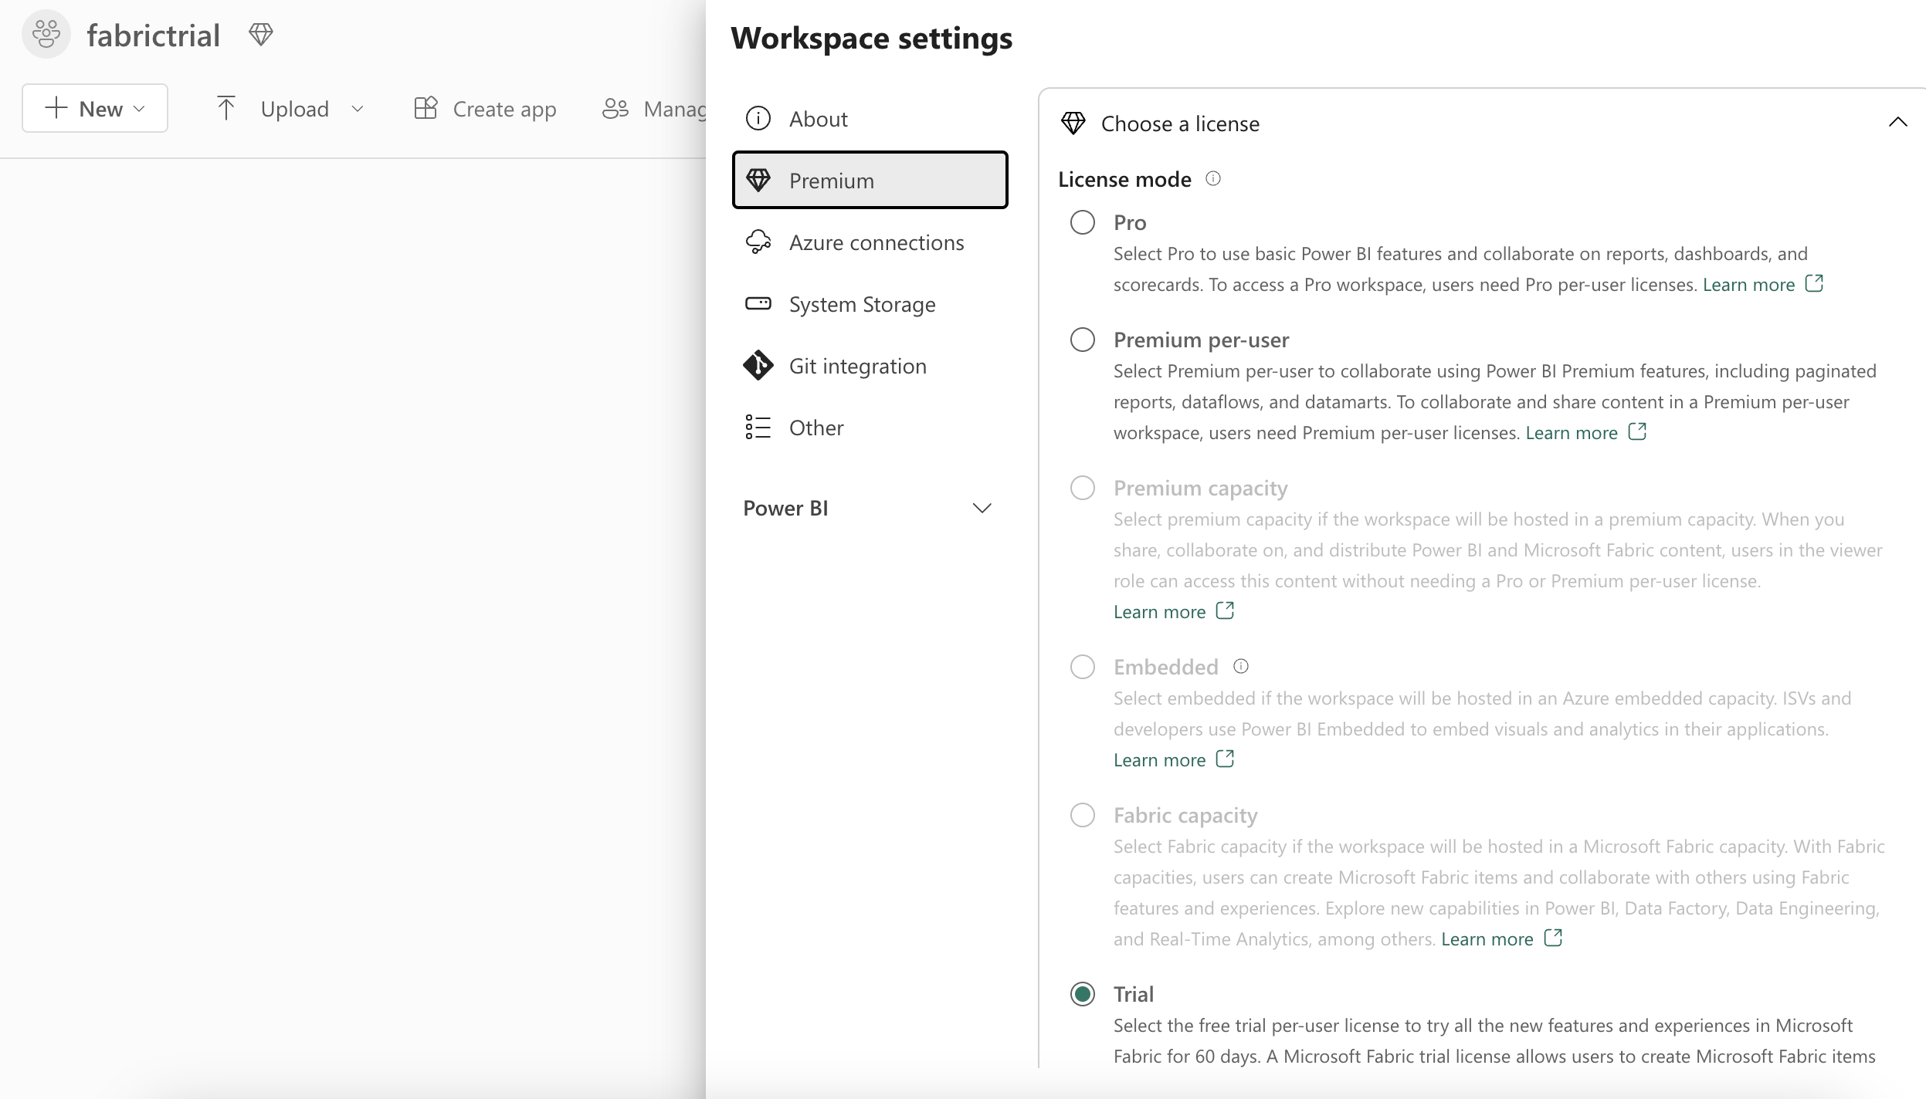Click the About info icon
Viewport: 1926px width, 1099px height.
(758, 118)
